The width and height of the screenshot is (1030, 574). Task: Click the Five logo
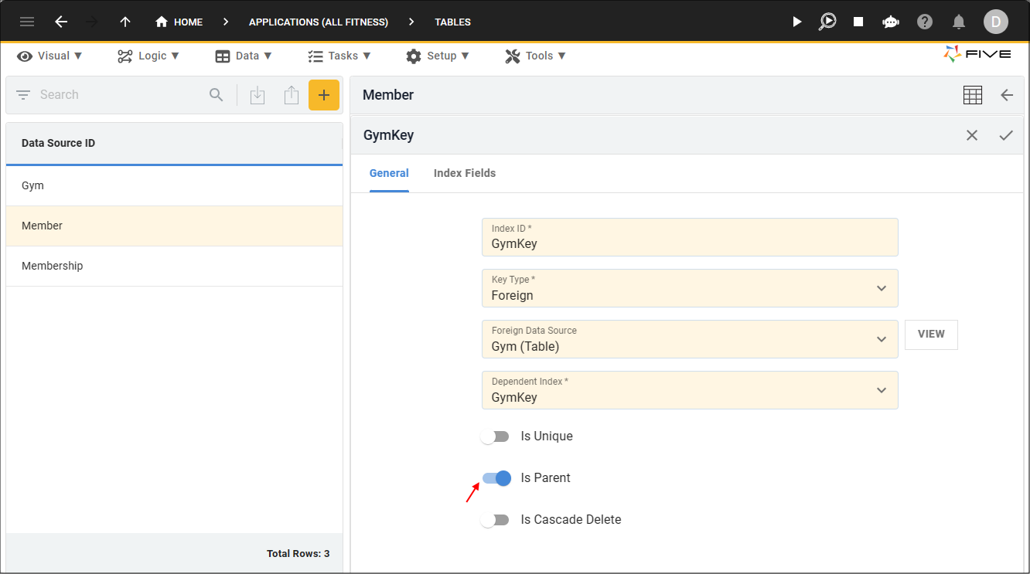pyautogui.click(x=977, y=54)
